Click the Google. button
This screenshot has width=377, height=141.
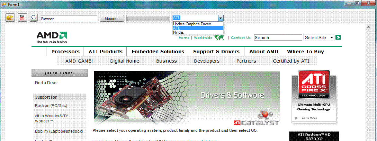pos(111,19)
